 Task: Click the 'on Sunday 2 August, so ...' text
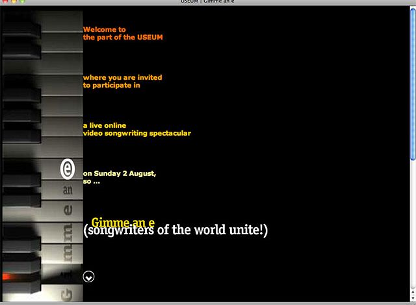120,177
